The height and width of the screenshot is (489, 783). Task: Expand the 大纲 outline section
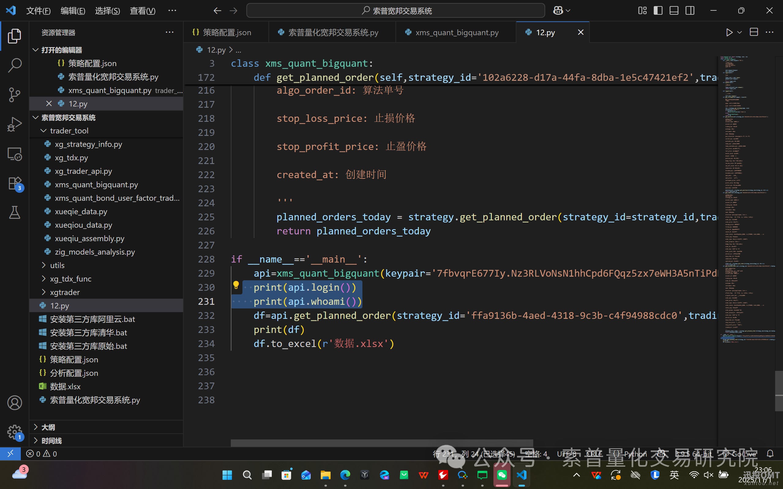48,427
